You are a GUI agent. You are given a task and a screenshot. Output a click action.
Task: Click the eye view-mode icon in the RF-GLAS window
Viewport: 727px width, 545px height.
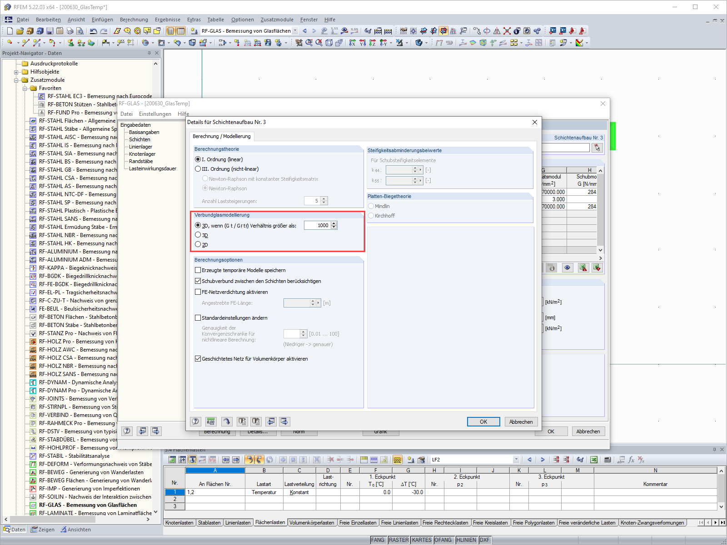coord(568,268)
